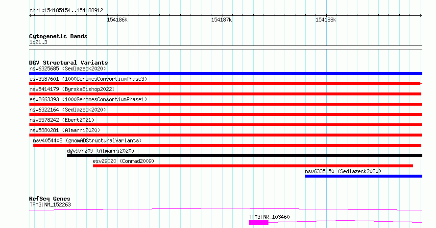The width and height of the screenshot is (436, 228).
Task: Click the red esv29020 variant bar
Action: point(253,166)
